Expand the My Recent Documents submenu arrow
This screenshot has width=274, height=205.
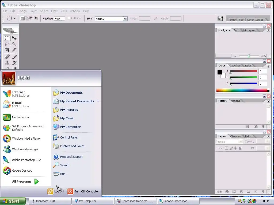[98, 101]
